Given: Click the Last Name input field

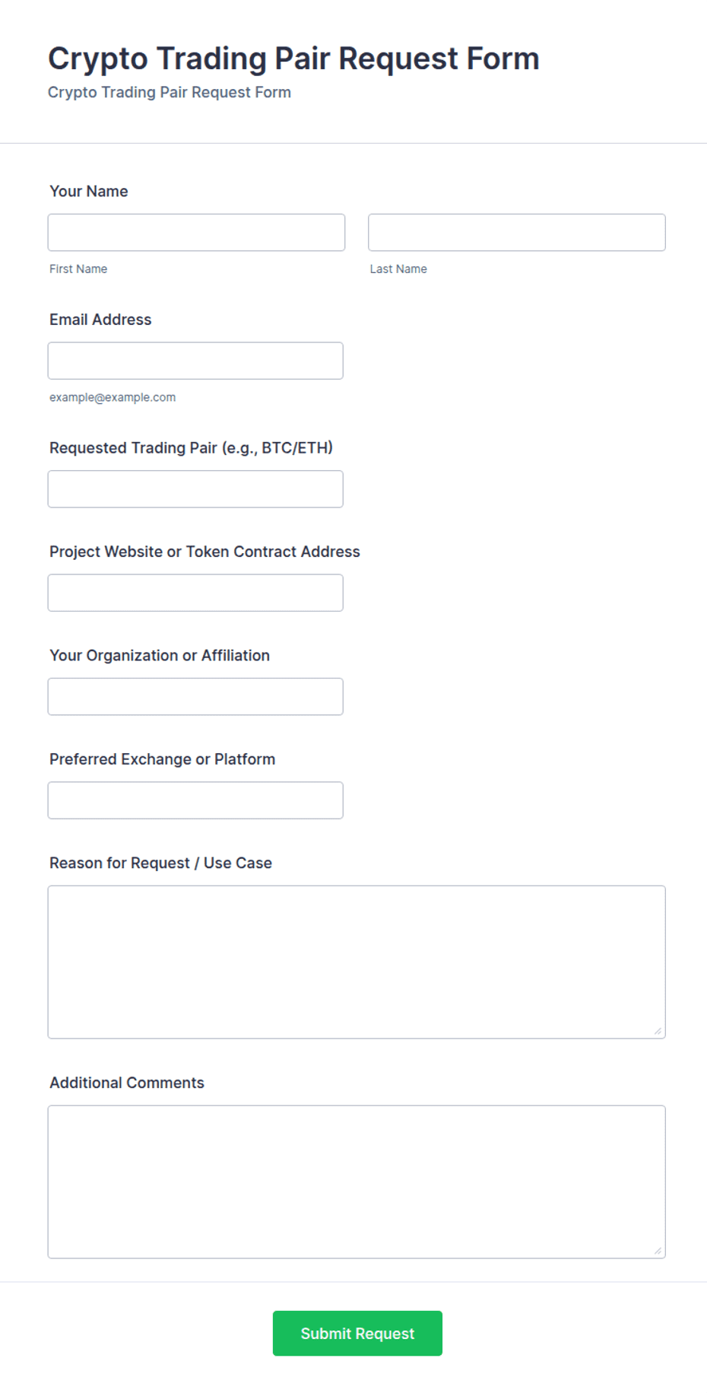Looking at the screenshot, I should (x=517, y=232).
